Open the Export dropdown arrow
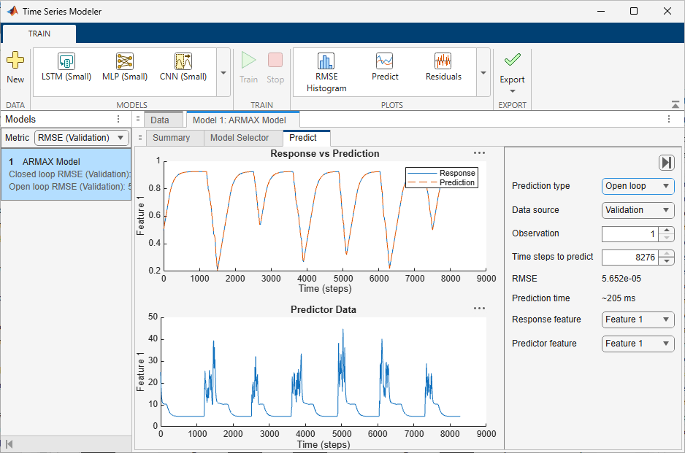The height and width of the screenshot is (453, 685). 513,91
